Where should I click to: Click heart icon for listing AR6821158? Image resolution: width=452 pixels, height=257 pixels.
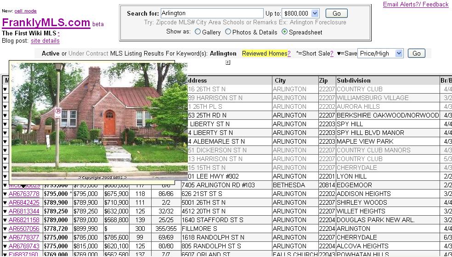click(5, 220)
